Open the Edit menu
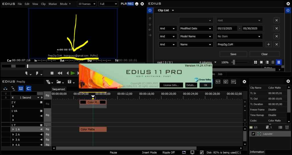 [x=27, y=4]
